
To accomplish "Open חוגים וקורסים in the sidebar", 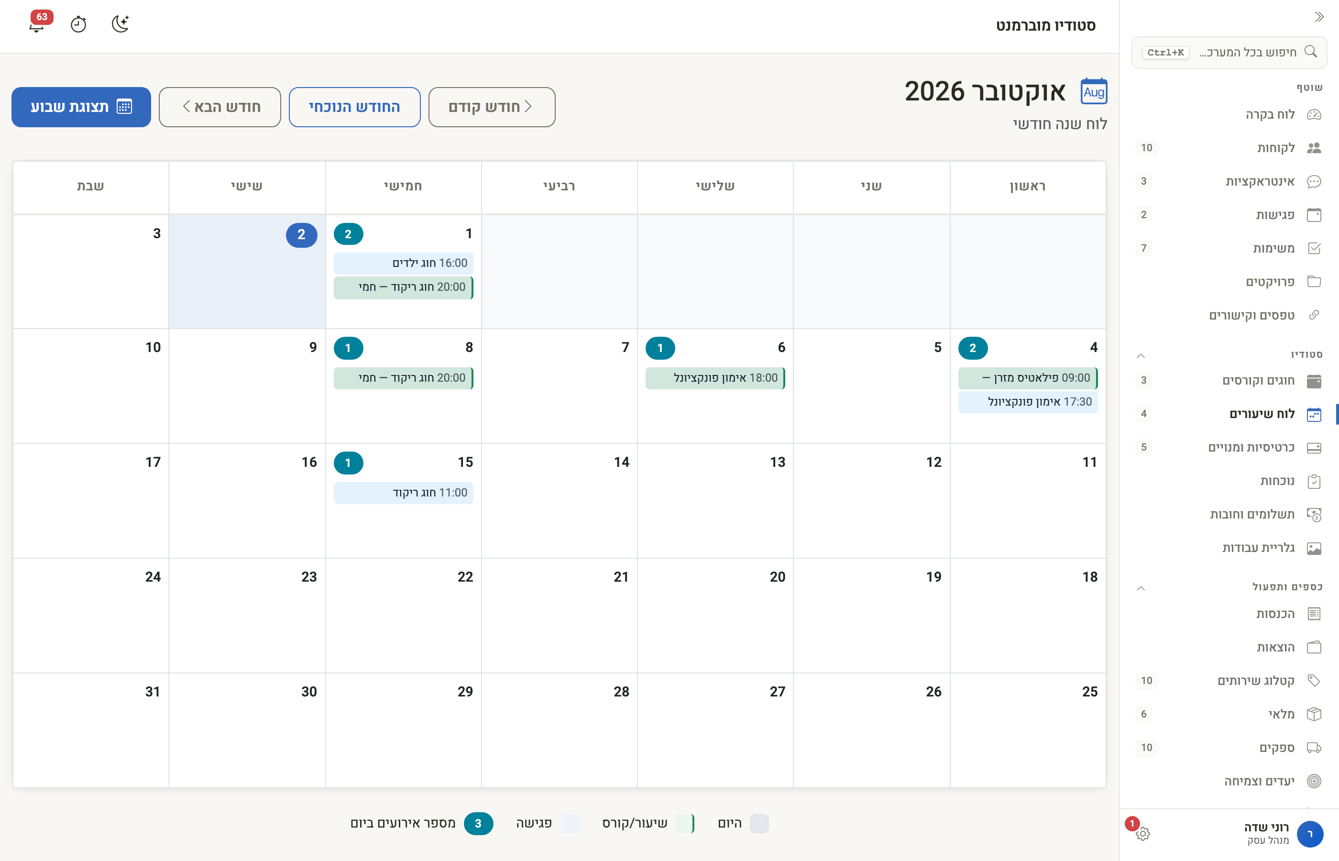I will (1229, 381).
